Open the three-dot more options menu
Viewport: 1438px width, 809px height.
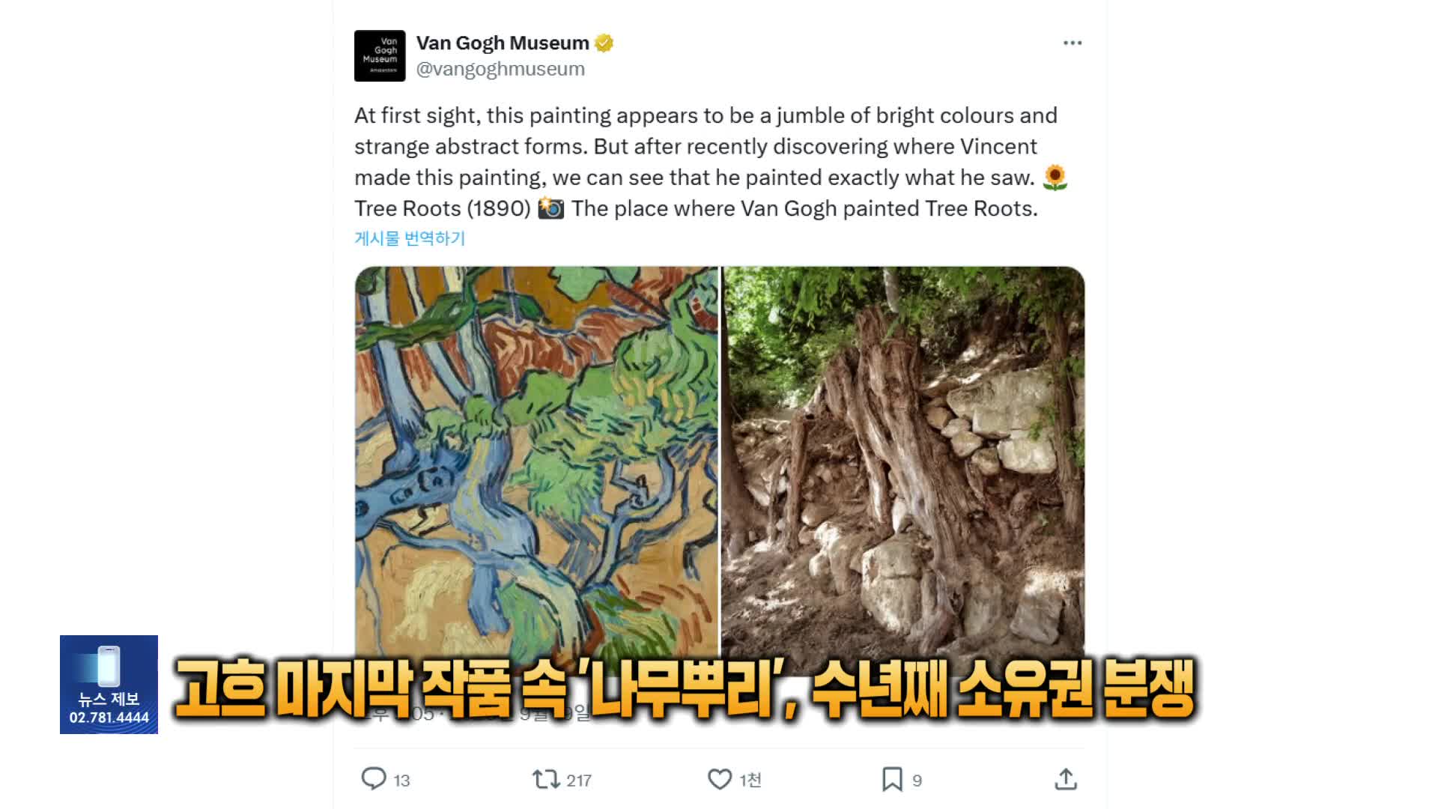1072,43
